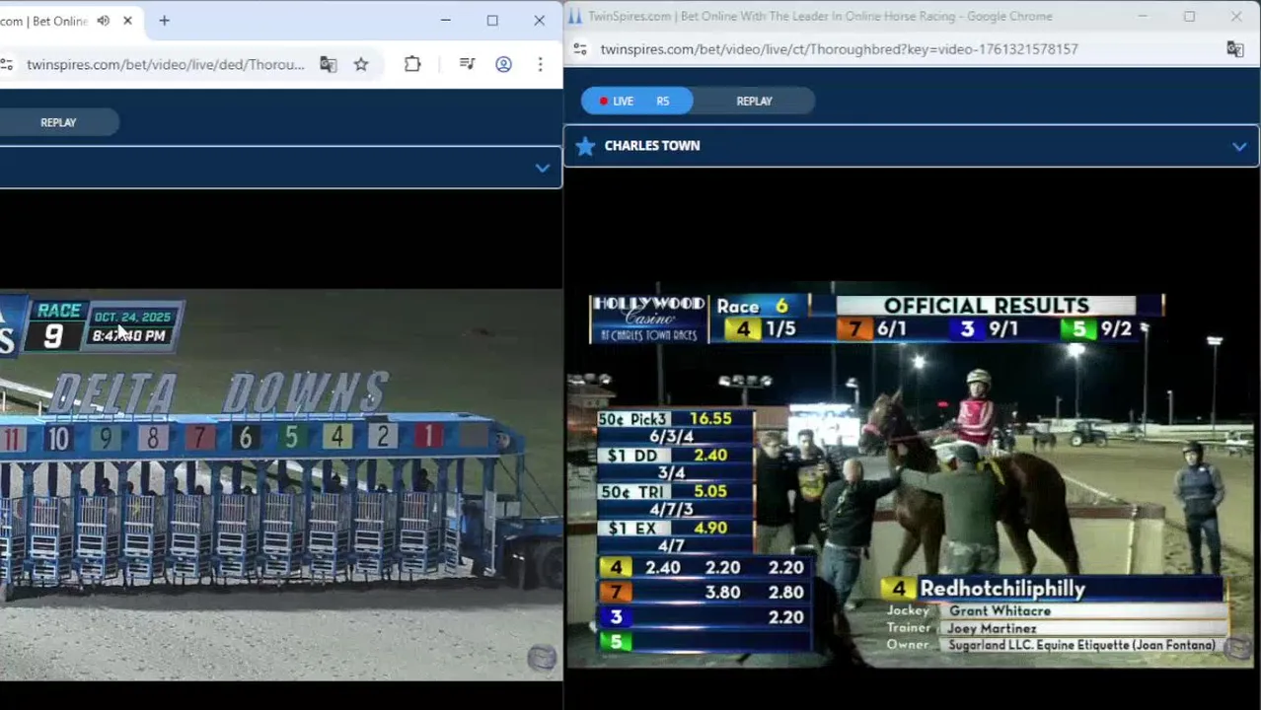The image size is (1261, 710).
Task: Open the Chrome profile avatar
Action: click(x=503, y=65)
